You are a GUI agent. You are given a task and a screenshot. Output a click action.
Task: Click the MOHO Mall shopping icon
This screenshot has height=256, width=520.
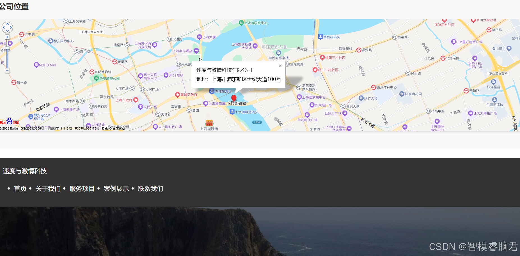(x=36, y=65)
